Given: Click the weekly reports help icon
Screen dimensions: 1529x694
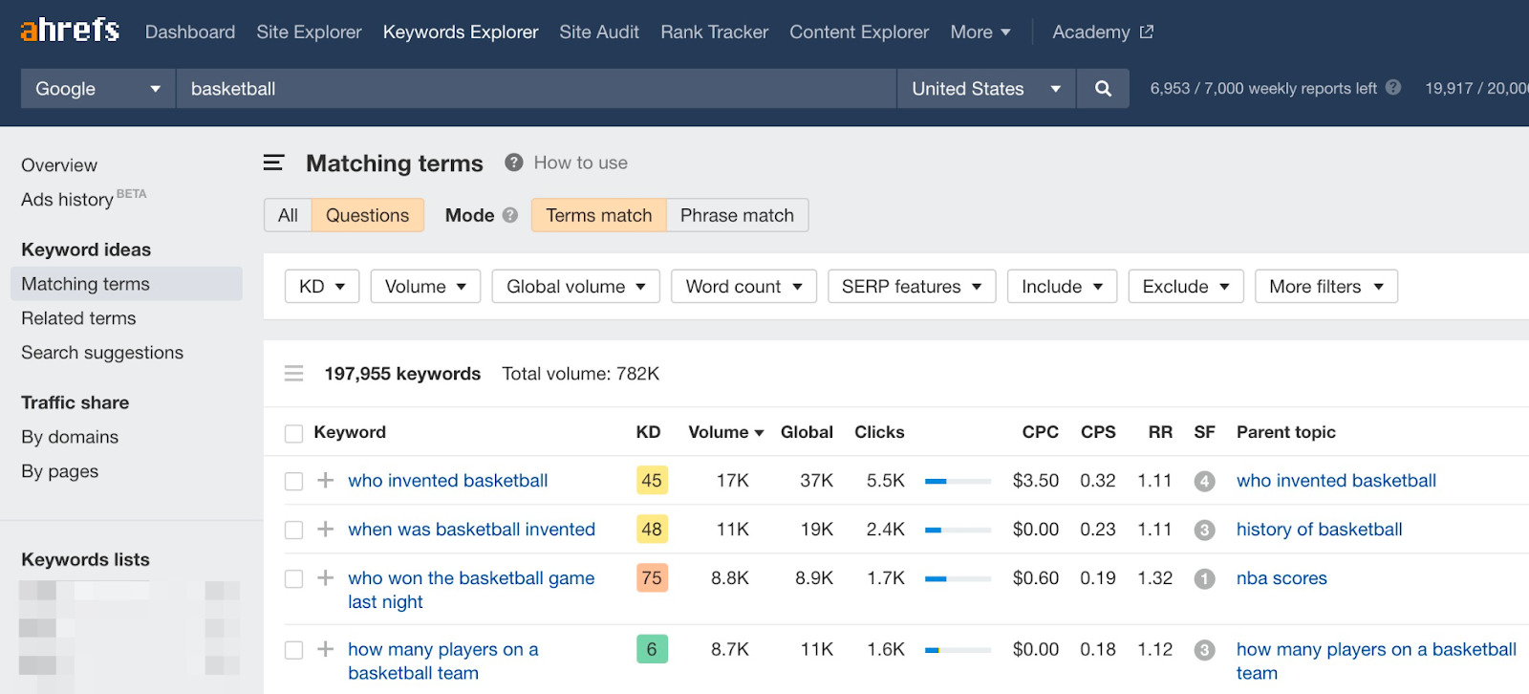Looking at the screenshot, I should (x=1393, y=88).
